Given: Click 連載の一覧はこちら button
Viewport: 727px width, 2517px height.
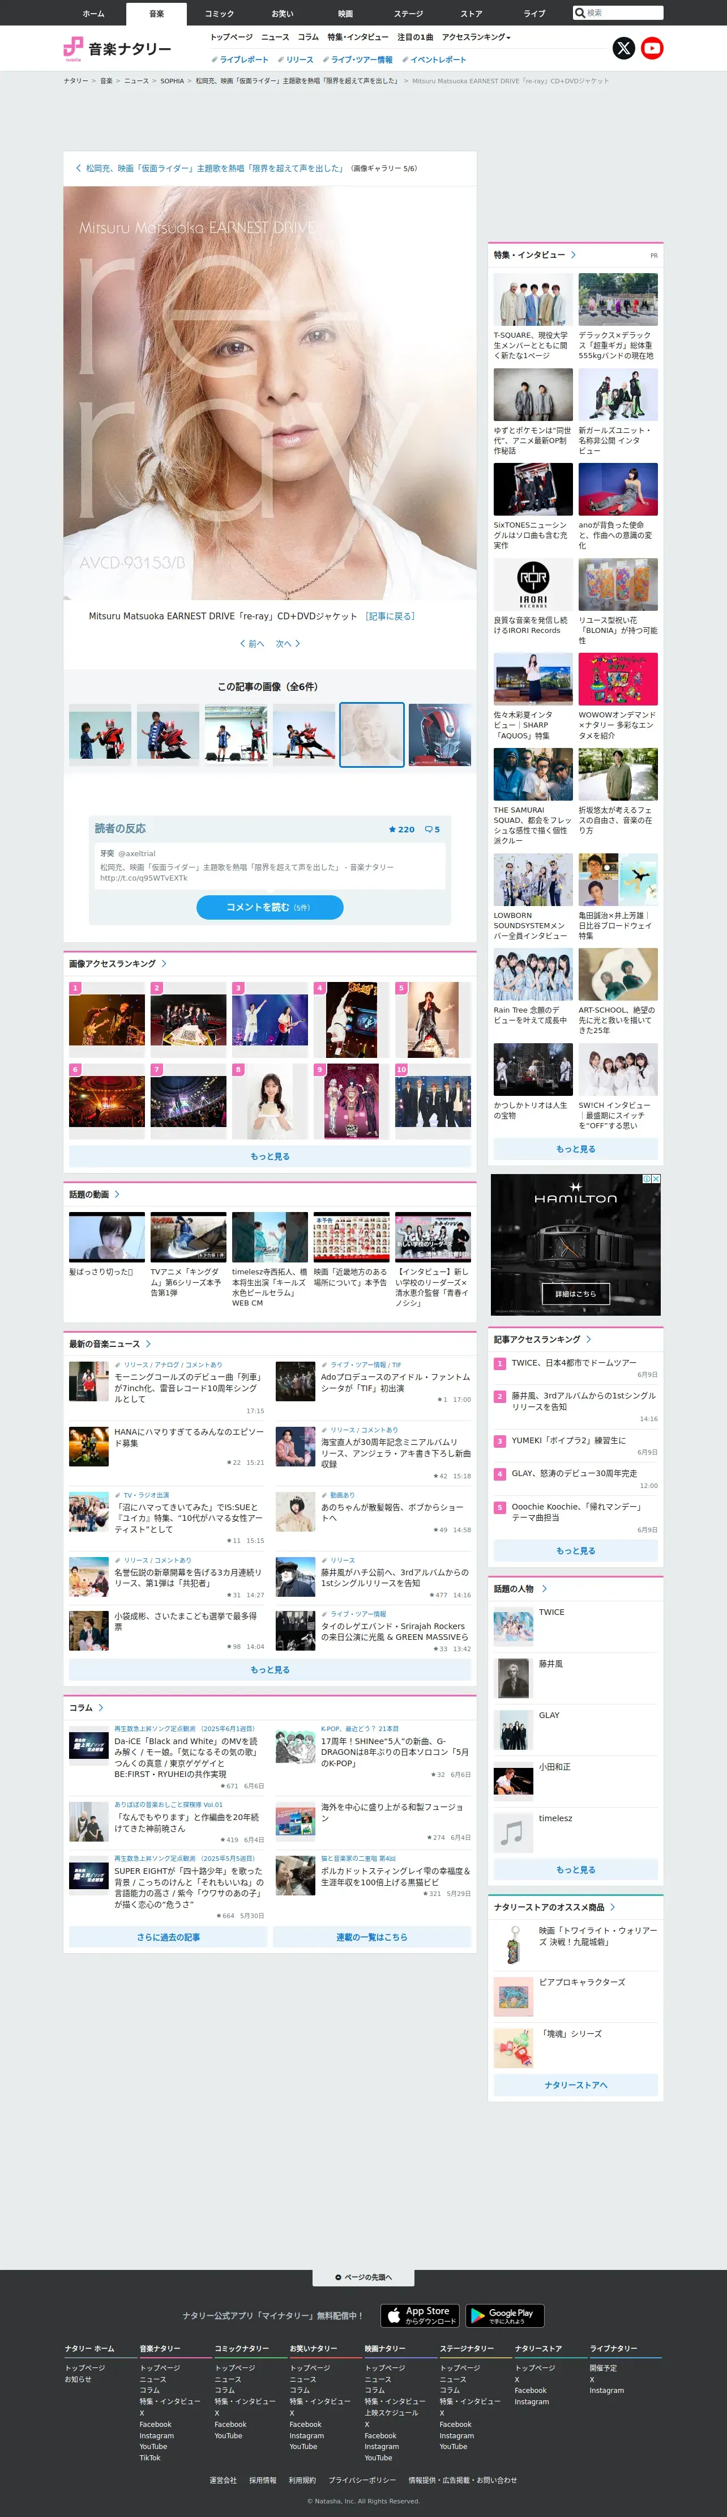Looking at the screenshot, I should click(372, 1937).
